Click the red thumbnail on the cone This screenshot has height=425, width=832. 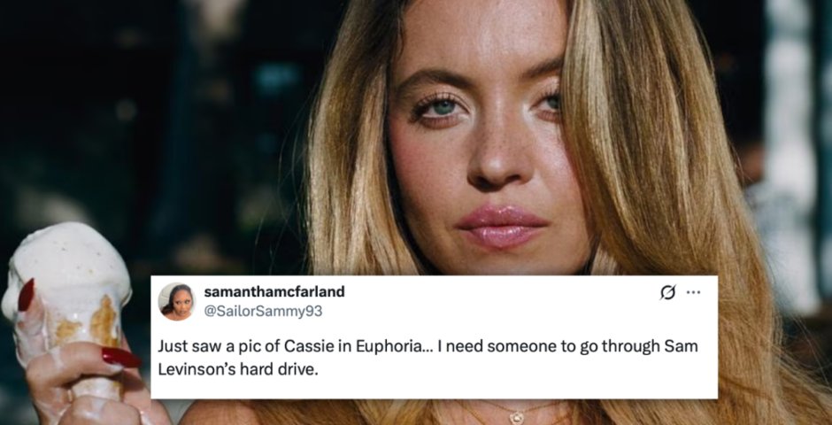pos(121,357)
